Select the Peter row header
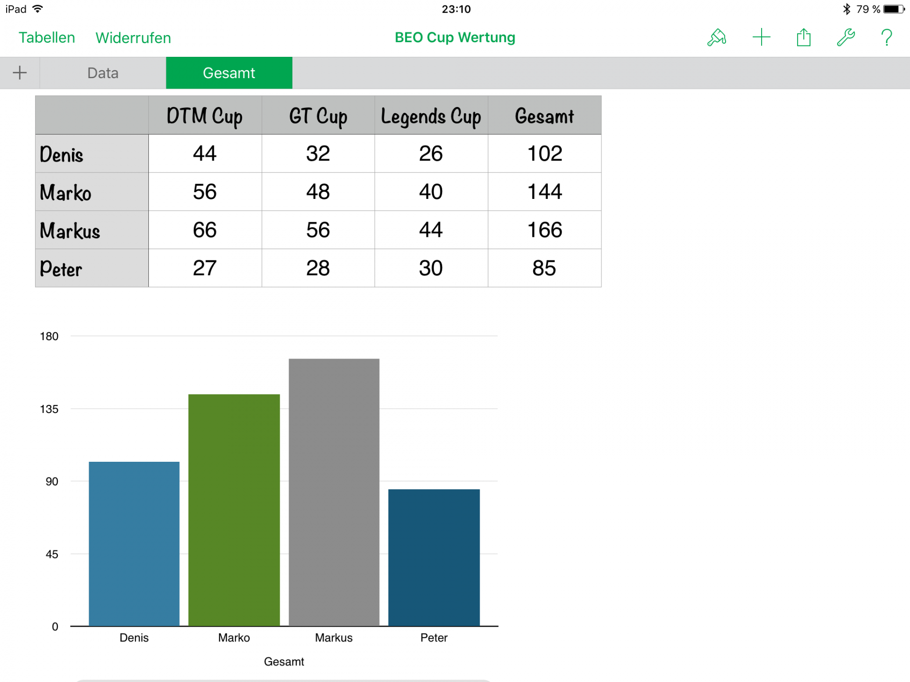Screen dimensions: 910x682 tap(92, 269)
